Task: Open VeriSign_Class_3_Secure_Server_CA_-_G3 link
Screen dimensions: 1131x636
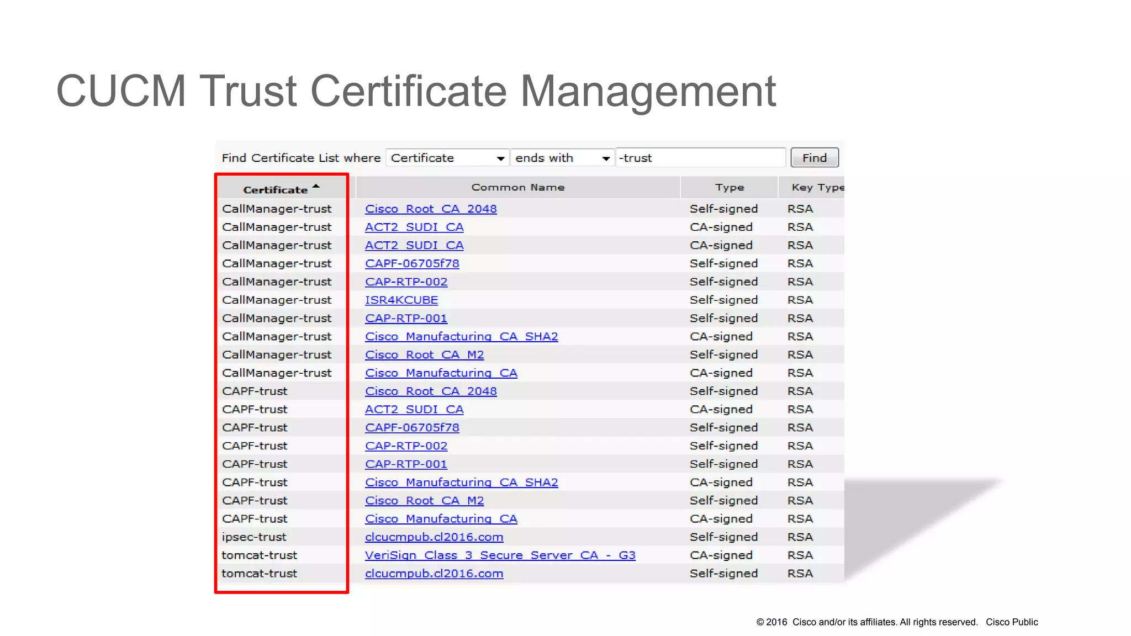Action: (500, 555)
